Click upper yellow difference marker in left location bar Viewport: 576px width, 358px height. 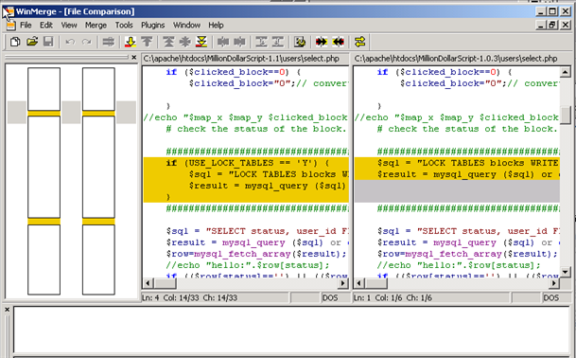[x=44, y=114]
